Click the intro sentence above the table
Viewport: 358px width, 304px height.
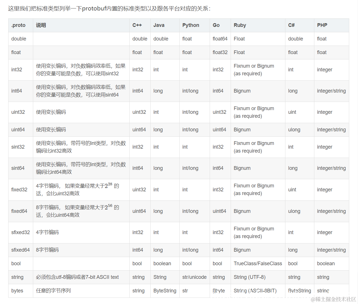point(109,8)
